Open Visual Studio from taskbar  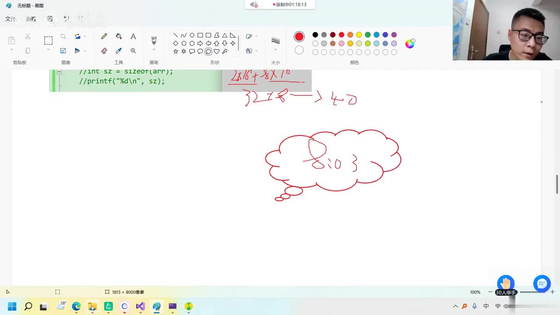tap(140, 306)
